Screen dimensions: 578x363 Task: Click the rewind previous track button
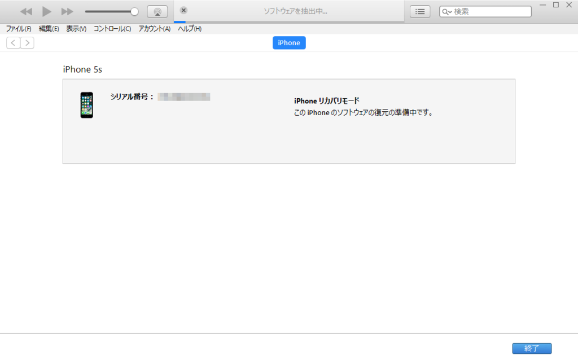pos(26,12)
